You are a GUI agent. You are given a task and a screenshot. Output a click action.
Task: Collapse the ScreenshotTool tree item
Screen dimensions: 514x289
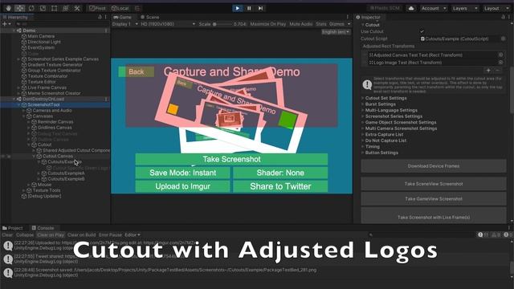click(18, 105)
